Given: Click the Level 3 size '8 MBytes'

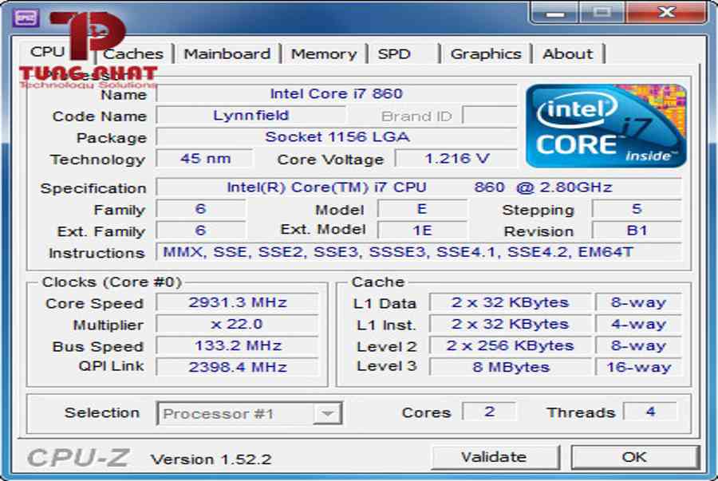Looking at the screenshot, I should (x=510, y=367).
